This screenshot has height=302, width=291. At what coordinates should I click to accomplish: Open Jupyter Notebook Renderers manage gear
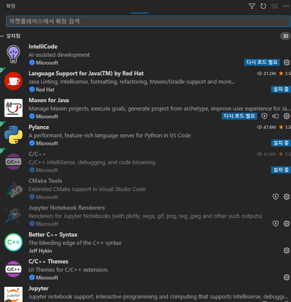click(286, 224)
